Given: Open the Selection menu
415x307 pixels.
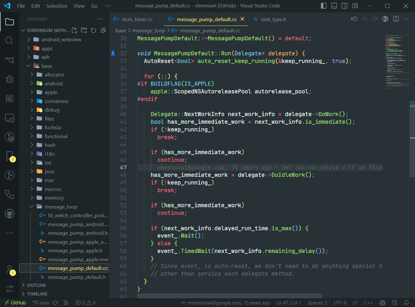Looking at the screenshot, I should (57, 6).
